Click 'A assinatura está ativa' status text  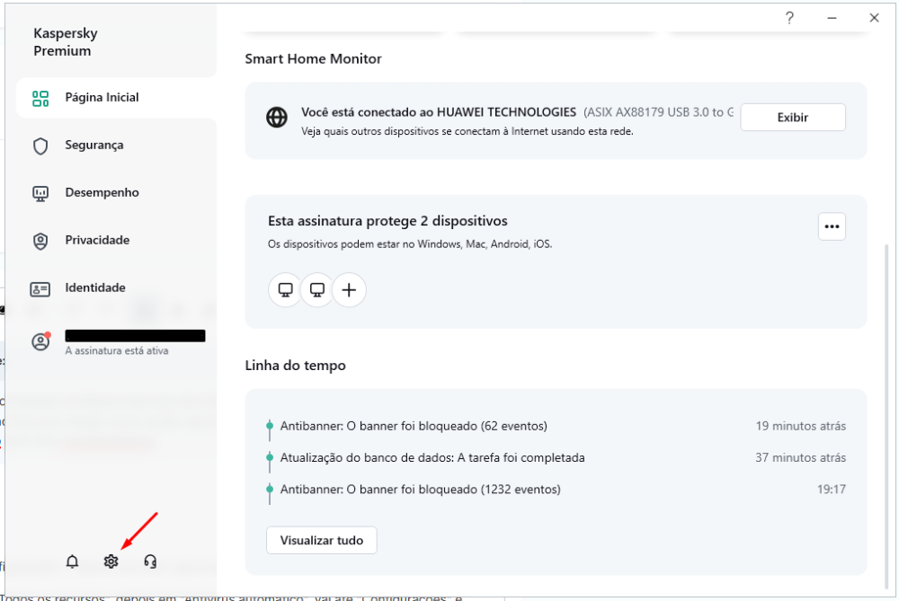[x=116, y=350]
